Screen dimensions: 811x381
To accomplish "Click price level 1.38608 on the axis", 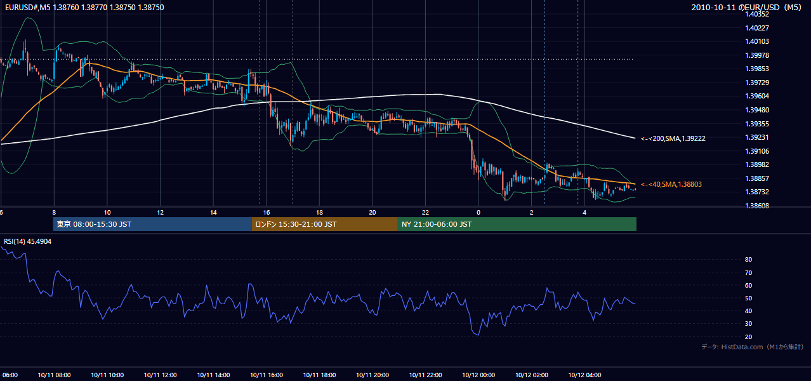I will (757, 206).
